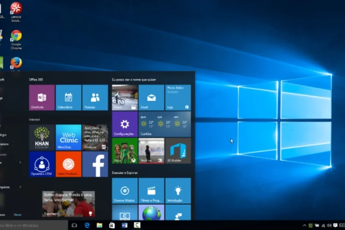Click the 'Executar e Explorar' group header
The image size is (345, 230).
(x=125, y=173)
